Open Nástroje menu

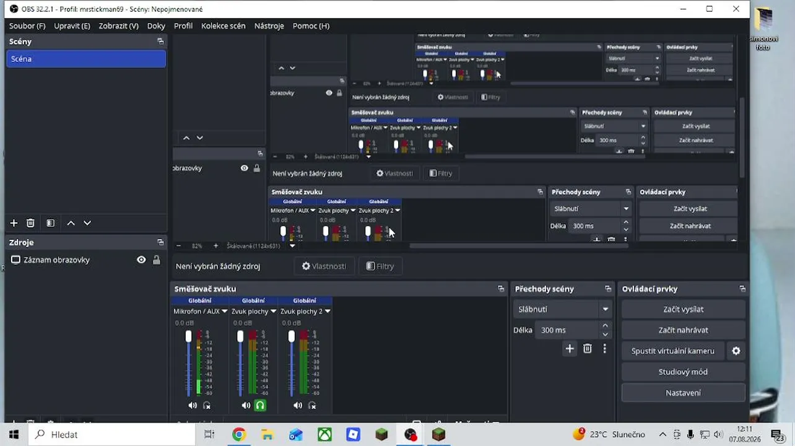tap(269, 26)
